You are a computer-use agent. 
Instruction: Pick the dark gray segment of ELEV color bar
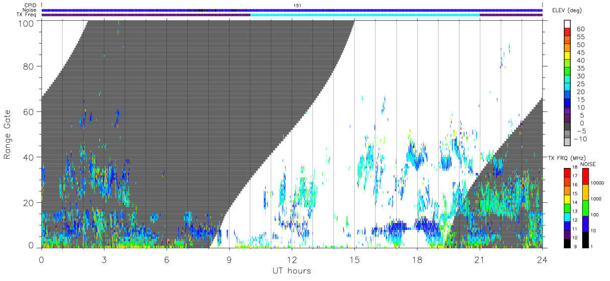[x=568, y=126]
